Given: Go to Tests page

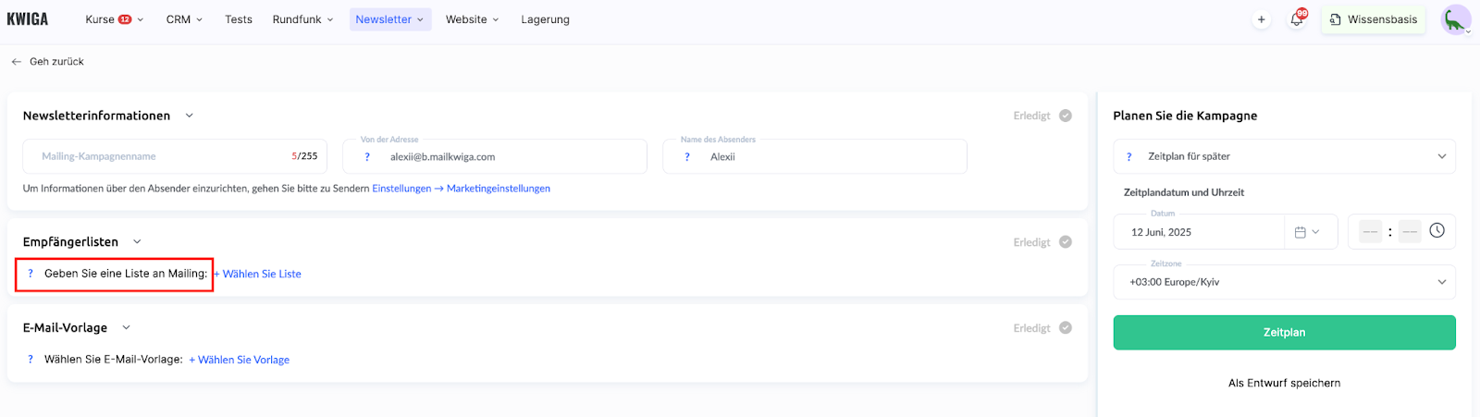Looking at the screenshot, I should (239, 19).
